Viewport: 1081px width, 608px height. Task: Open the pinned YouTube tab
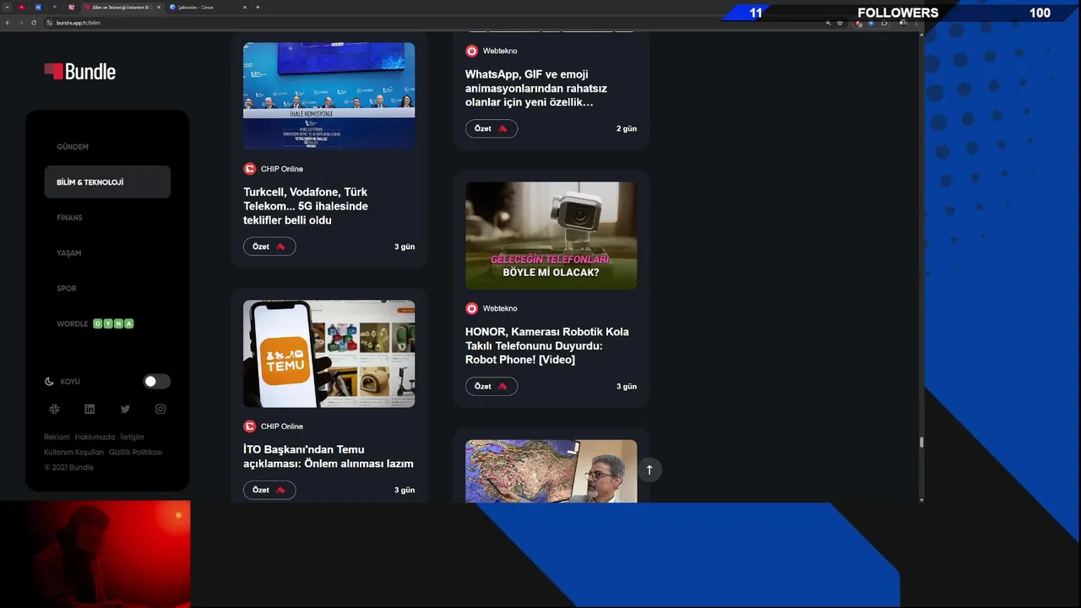tap(22, 7)
